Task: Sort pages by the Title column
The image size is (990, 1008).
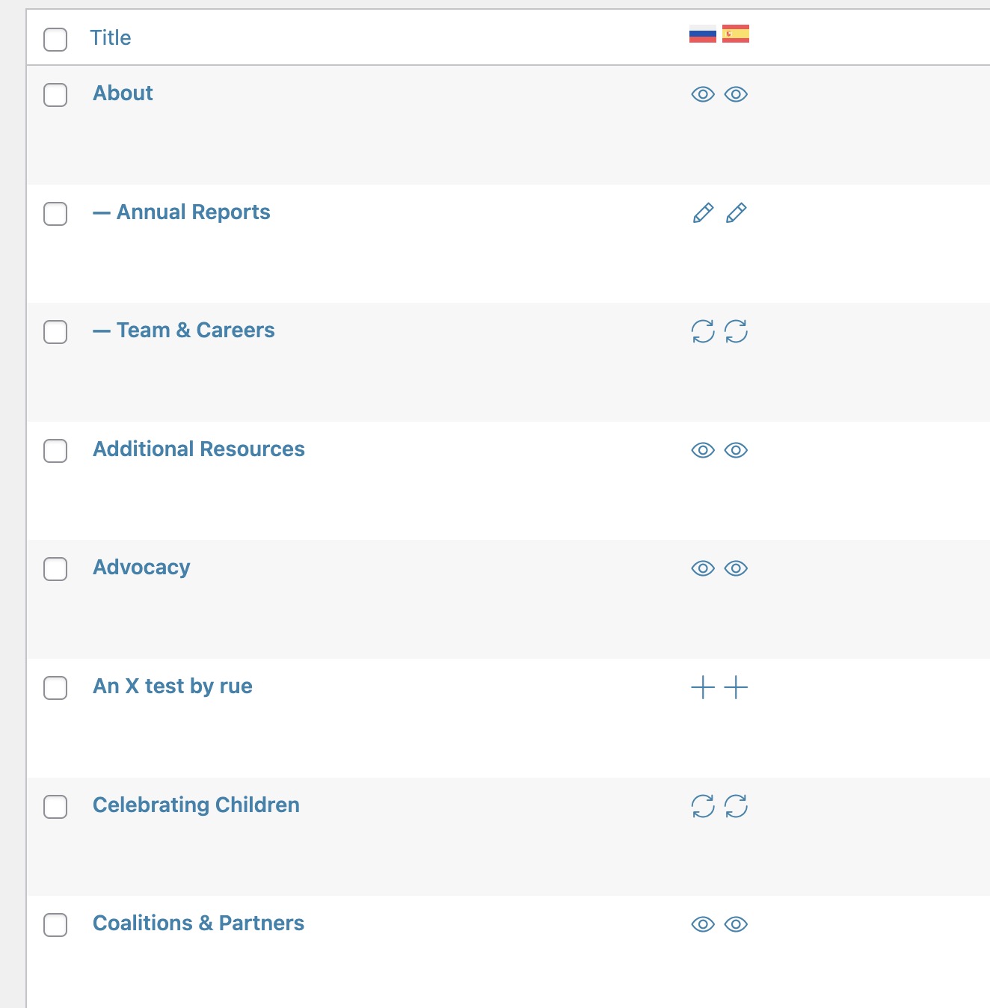Action: pos(111,38)
